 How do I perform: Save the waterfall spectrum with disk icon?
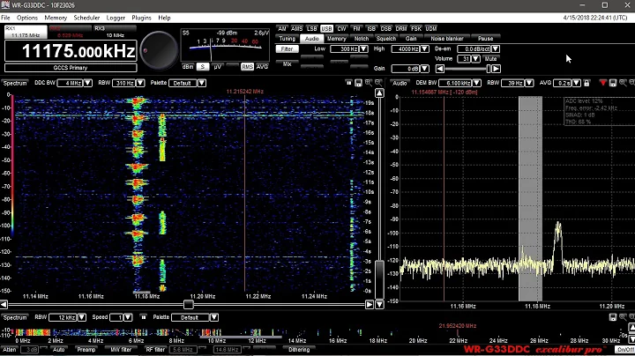tap(358, 83)
